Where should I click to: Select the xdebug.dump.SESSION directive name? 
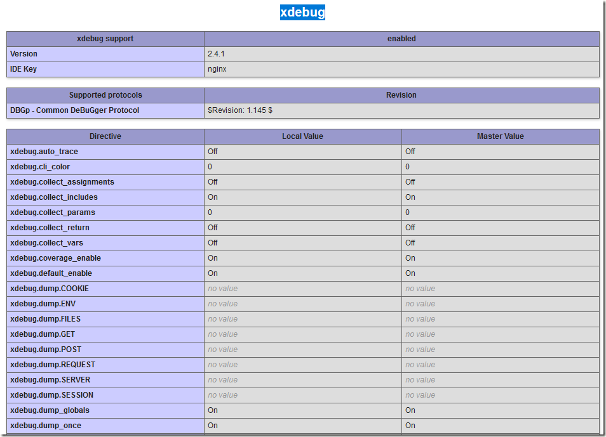[52, 395]
